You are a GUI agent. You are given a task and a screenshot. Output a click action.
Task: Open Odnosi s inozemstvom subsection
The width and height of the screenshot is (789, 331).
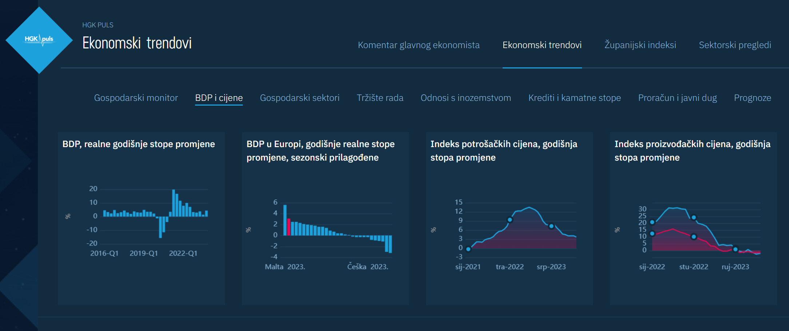[x=466, y=98]
